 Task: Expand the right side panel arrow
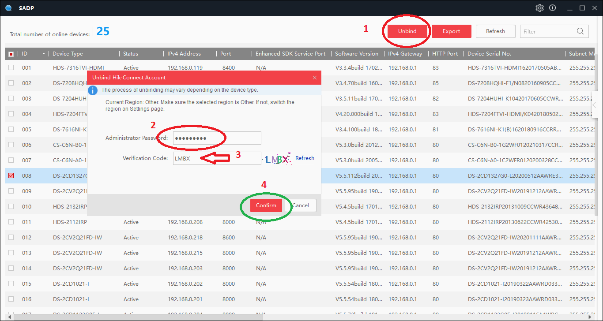595,105
